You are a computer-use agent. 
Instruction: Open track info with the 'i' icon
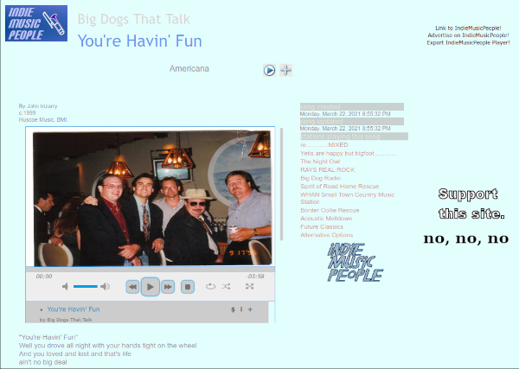tap(241, 309)
